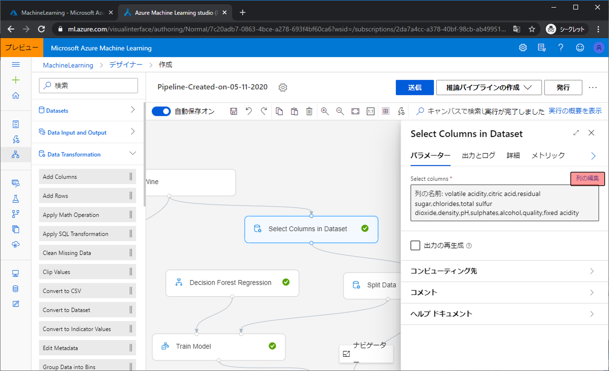609x371 pixels.
Task: Open the Designer icon in left sidebar
Action: tap(16, 154)
